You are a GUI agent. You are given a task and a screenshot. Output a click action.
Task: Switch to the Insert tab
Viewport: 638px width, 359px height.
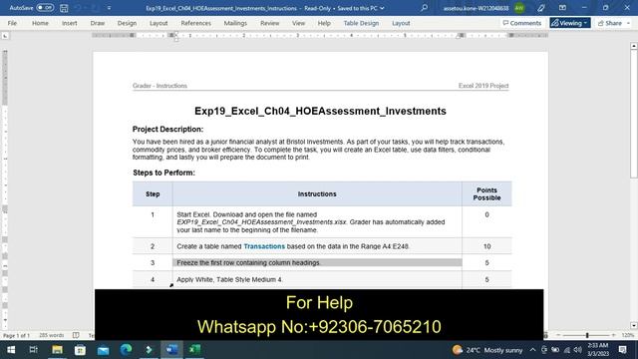point(69,23)
